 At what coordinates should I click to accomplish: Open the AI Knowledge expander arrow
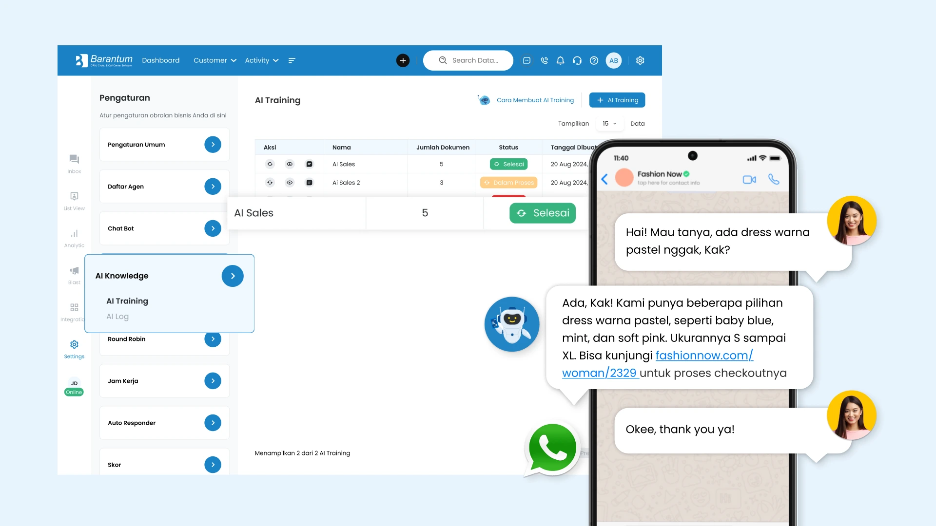coord(233,276)
